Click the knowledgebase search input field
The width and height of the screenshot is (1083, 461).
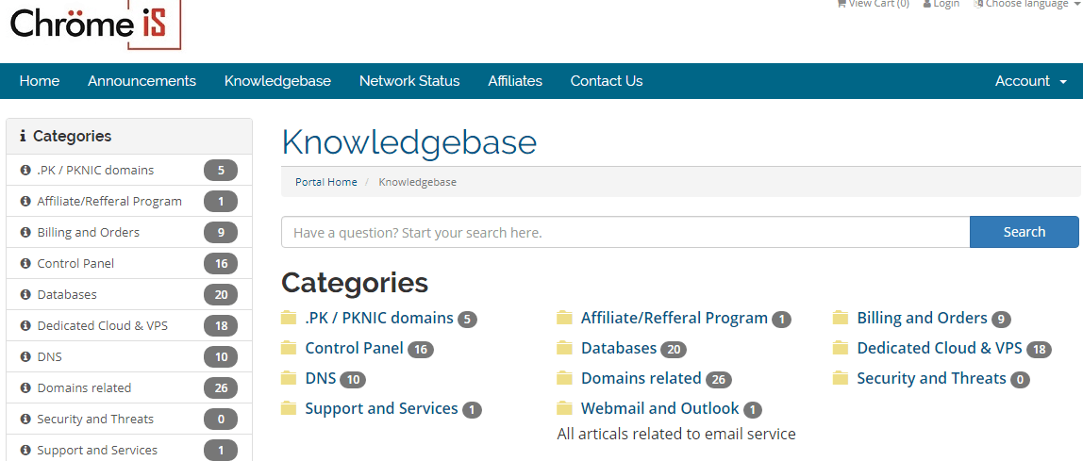click(x=625, y=232)
